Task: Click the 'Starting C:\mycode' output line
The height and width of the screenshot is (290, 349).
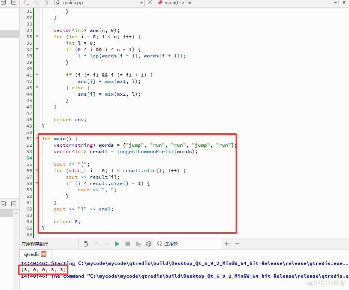Action: tap(185, 264)
